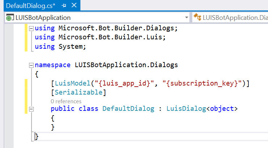The height and width of the screenshot is (148, 268).
Task: Click the public keyword
Action: click(x=62, y=109)
